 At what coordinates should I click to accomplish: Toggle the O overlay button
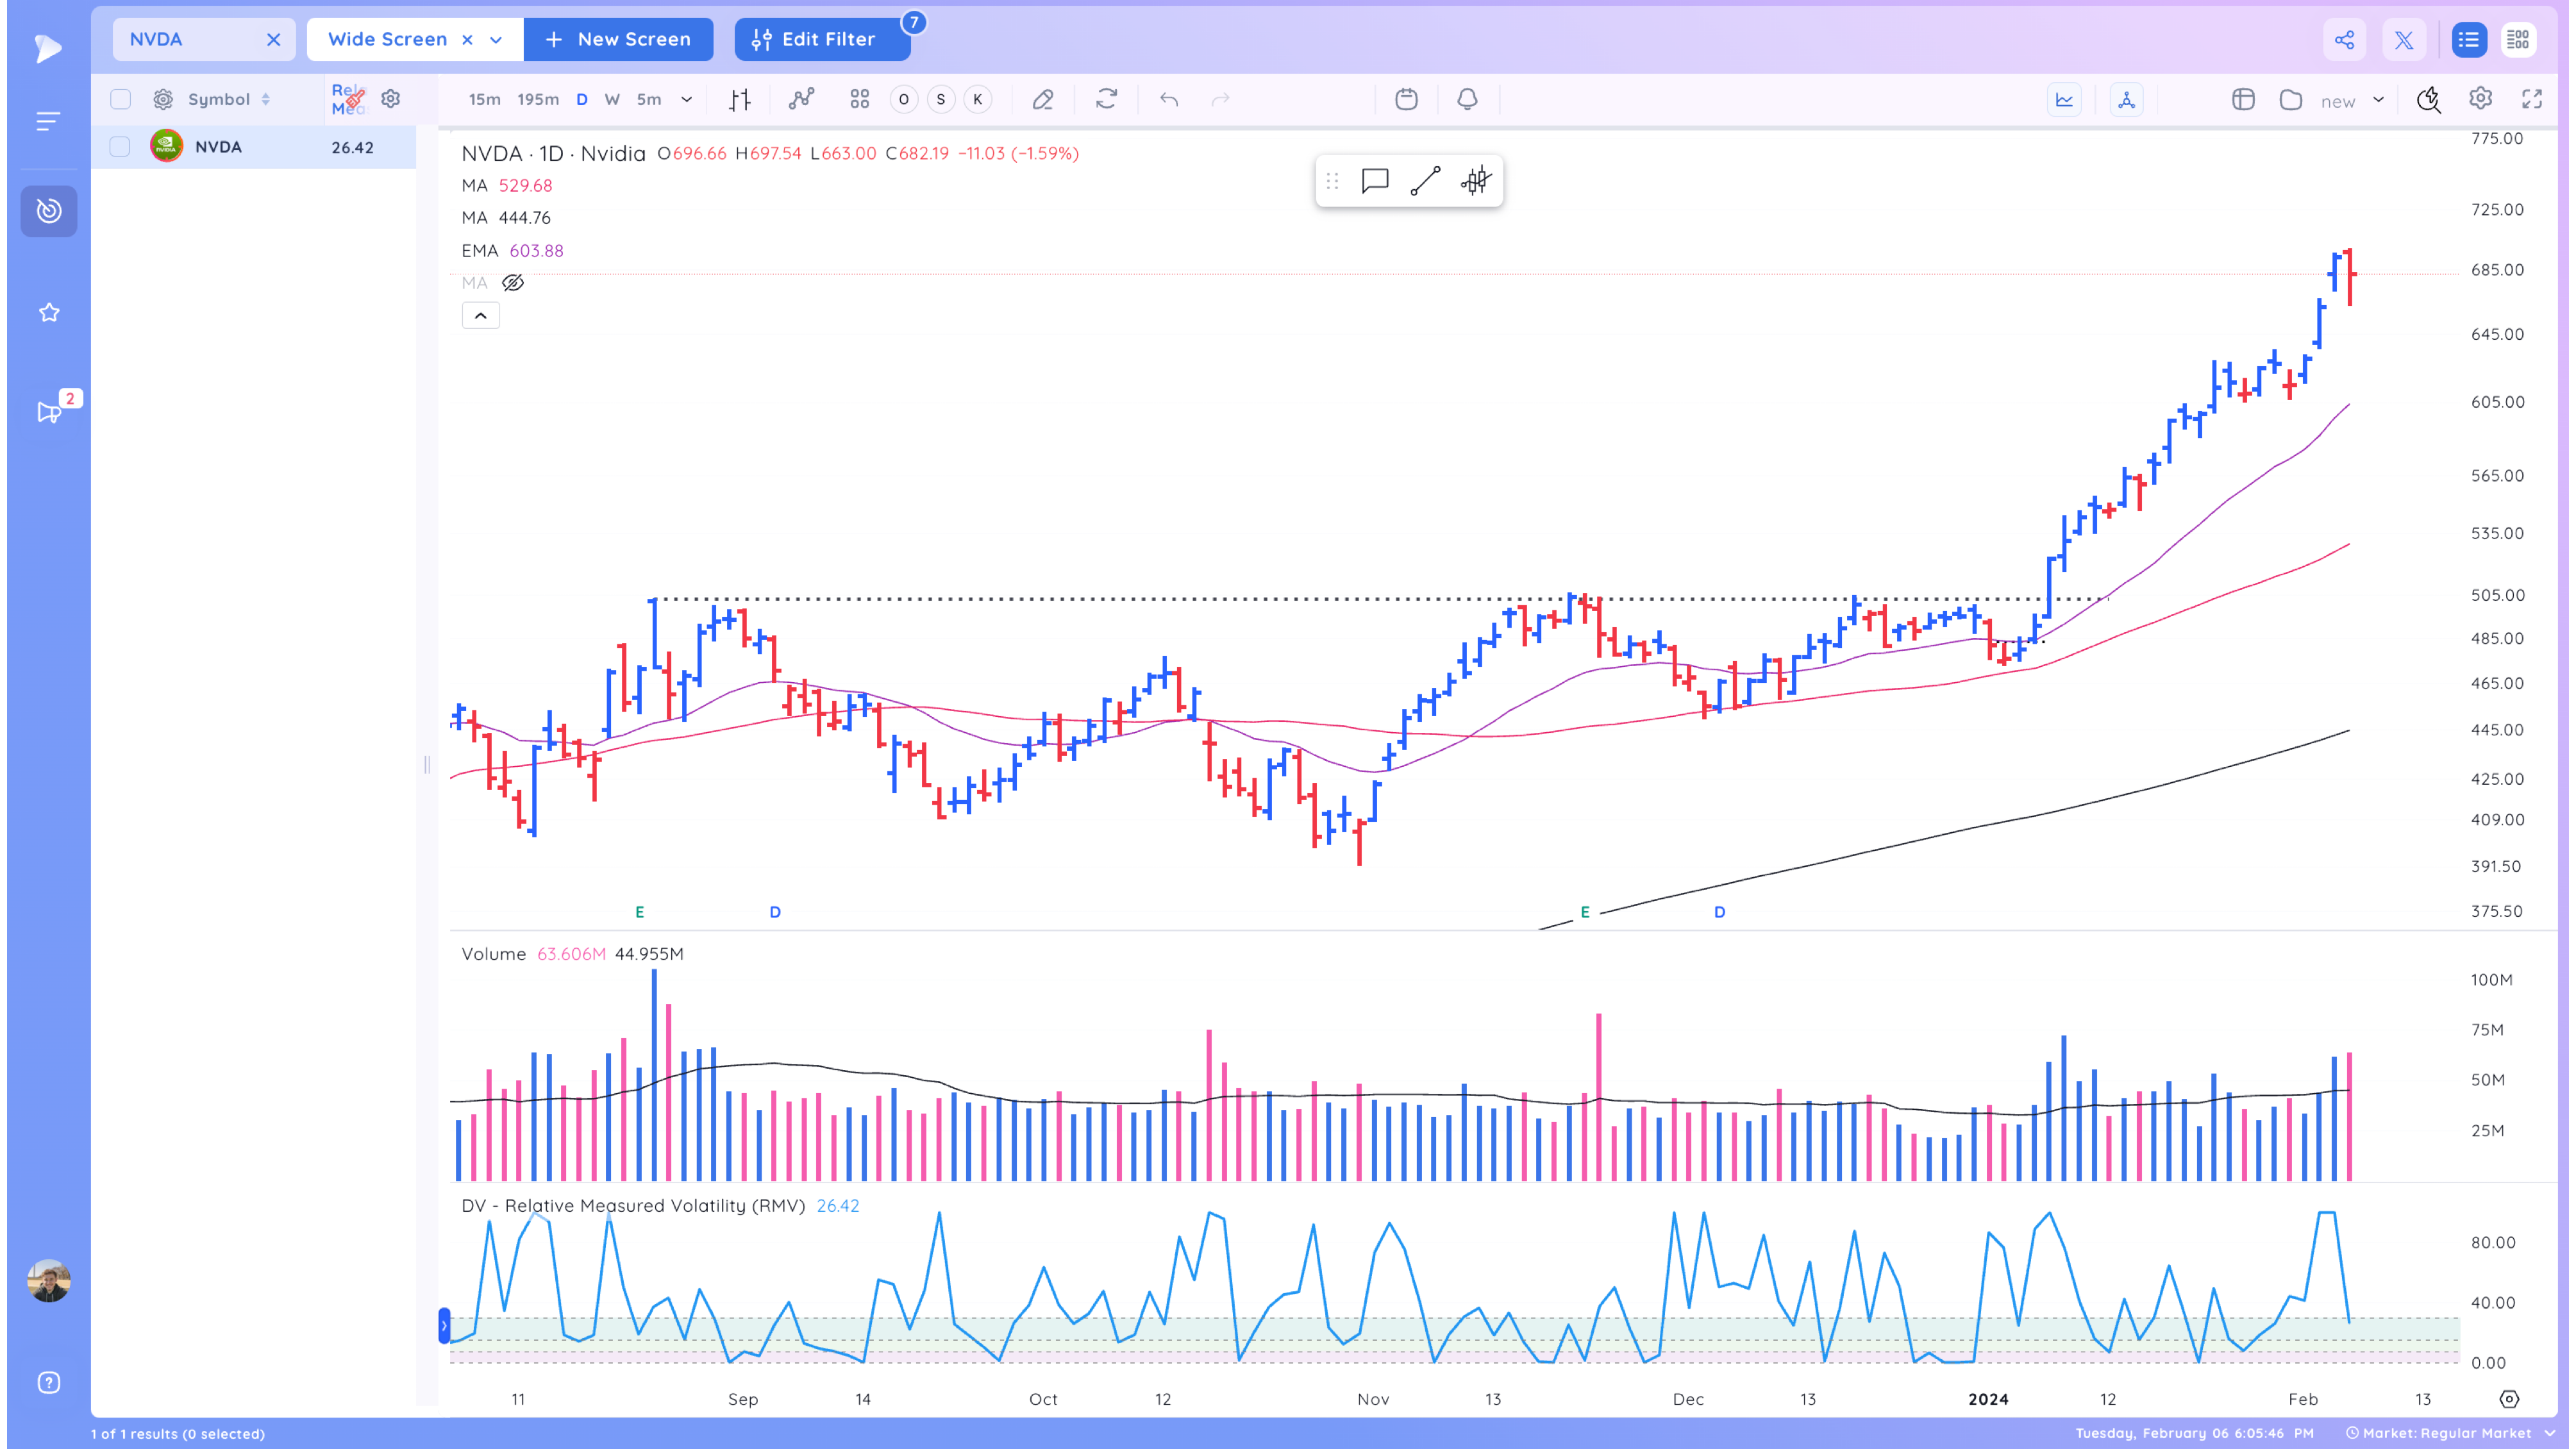(x=903, y=99)
